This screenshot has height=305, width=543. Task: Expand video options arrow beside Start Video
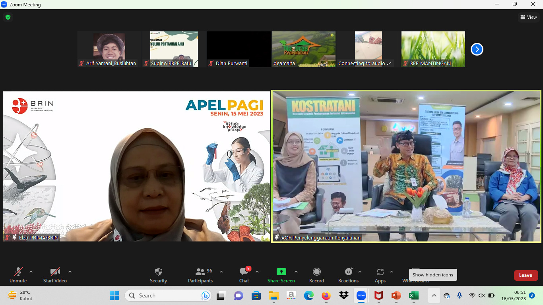(70, 272)
